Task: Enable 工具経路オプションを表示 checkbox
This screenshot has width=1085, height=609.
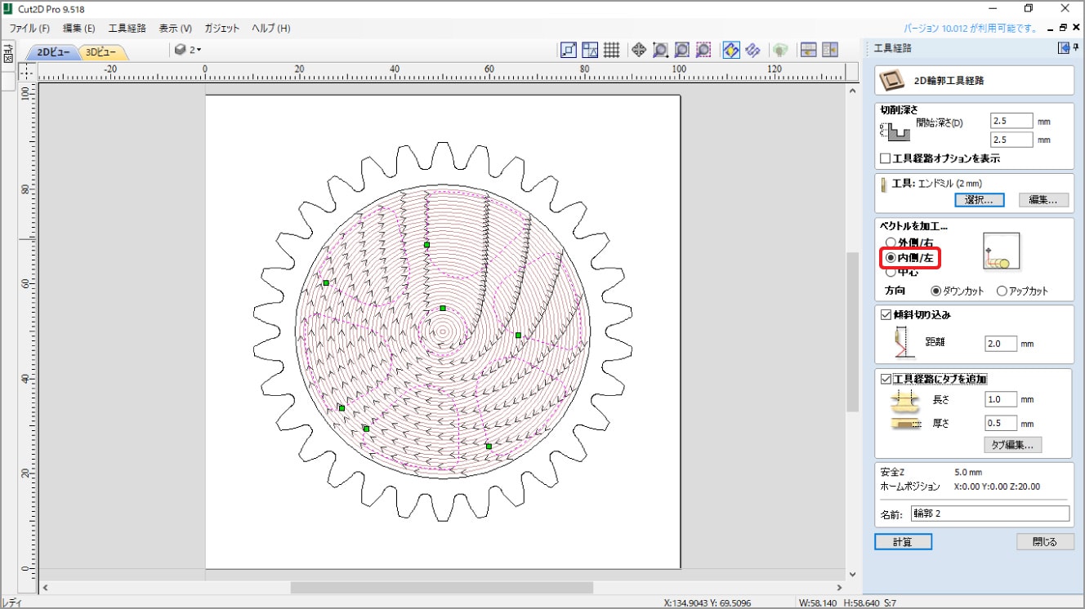Action: (885, 158)
